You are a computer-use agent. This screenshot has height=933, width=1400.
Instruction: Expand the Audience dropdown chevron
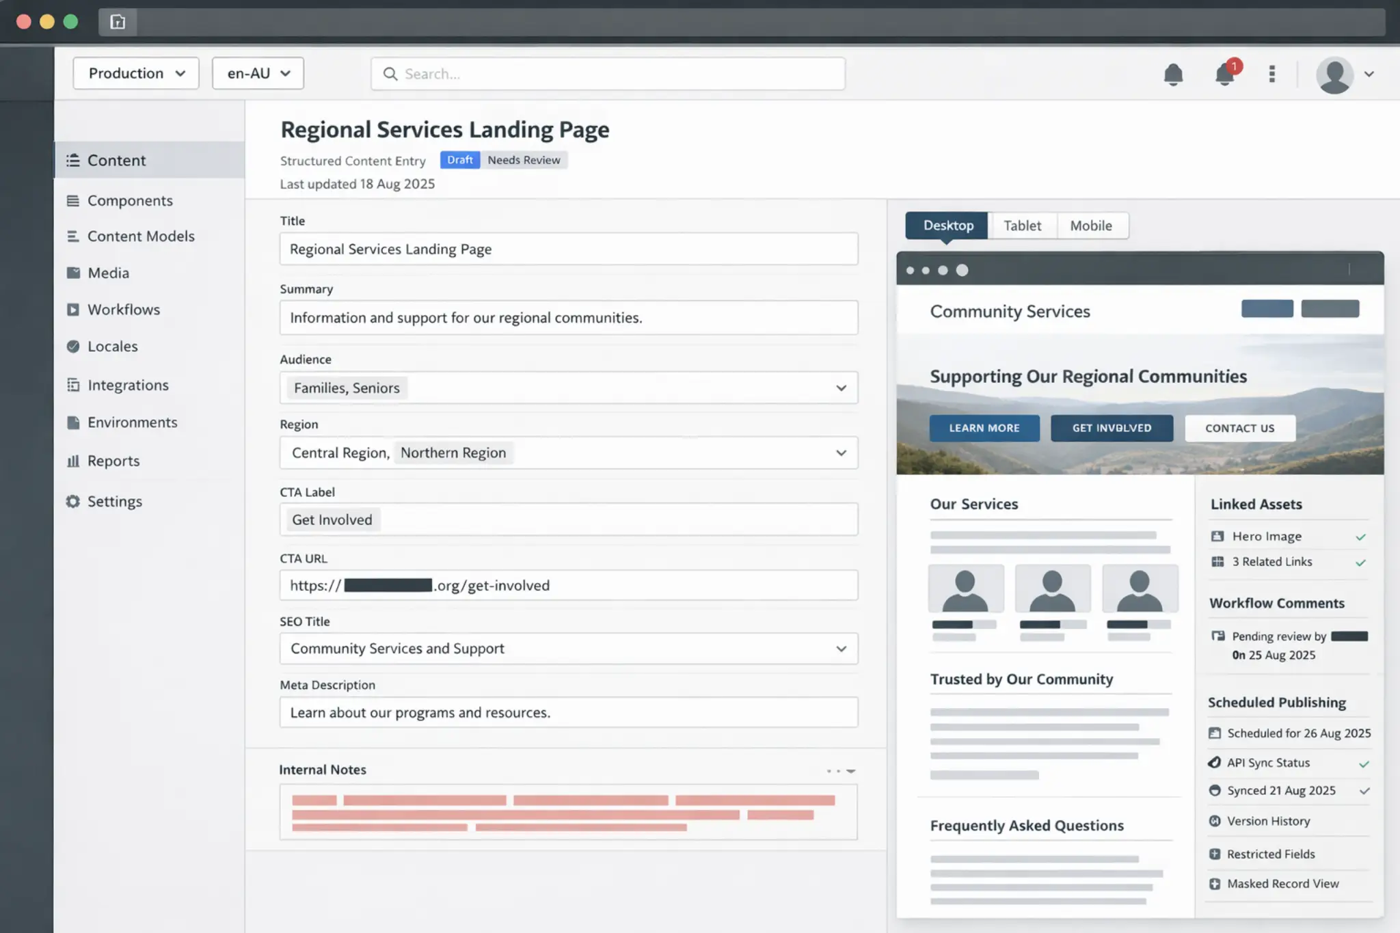pyautogui.click(x=841, y=388)
